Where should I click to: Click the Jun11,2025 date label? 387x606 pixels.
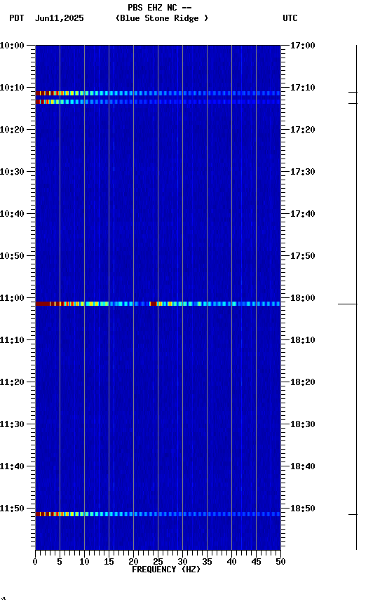pos(59,18)
